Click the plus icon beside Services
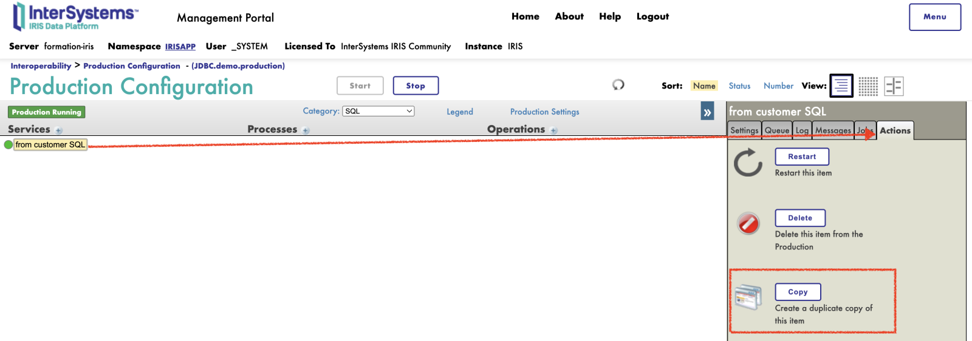Viewport: 972px width, 341px height. (x=59, y=130)
